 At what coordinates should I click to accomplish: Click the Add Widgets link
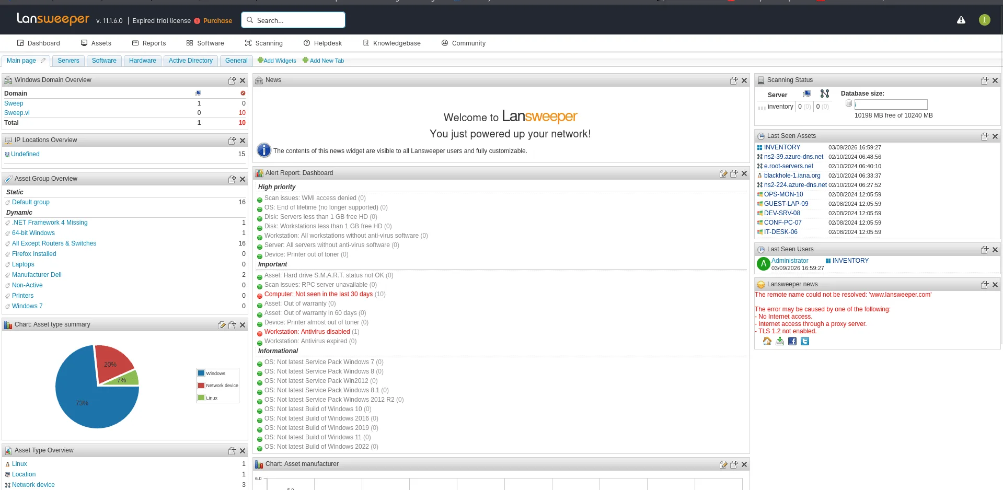click(277, 61)
